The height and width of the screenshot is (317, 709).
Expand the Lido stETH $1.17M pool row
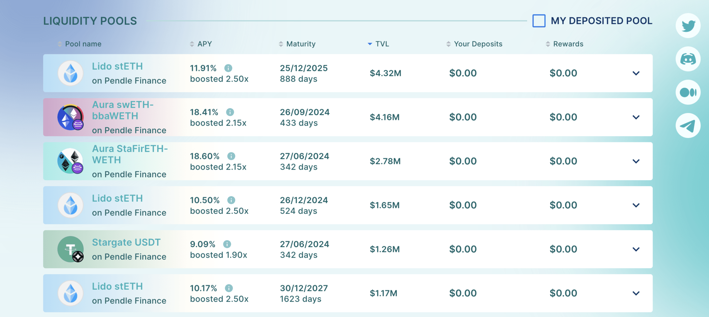636,293
